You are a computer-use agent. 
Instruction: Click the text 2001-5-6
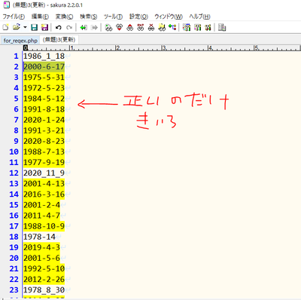(x=41, y=258)
